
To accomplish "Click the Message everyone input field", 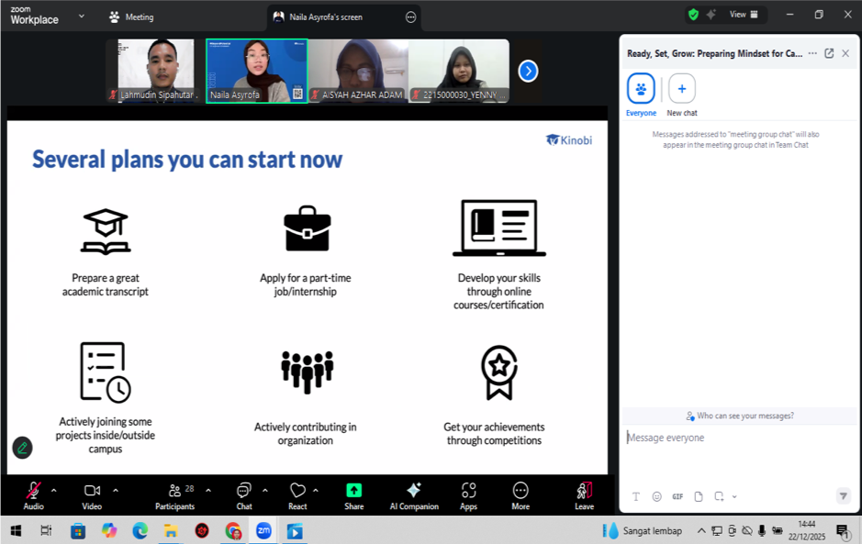I will tap(734, 438).
